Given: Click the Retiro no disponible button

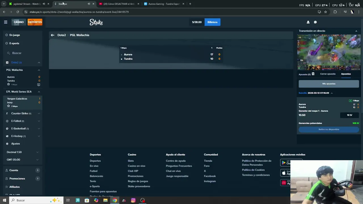Looking at the screenshot, I should 329,129.
